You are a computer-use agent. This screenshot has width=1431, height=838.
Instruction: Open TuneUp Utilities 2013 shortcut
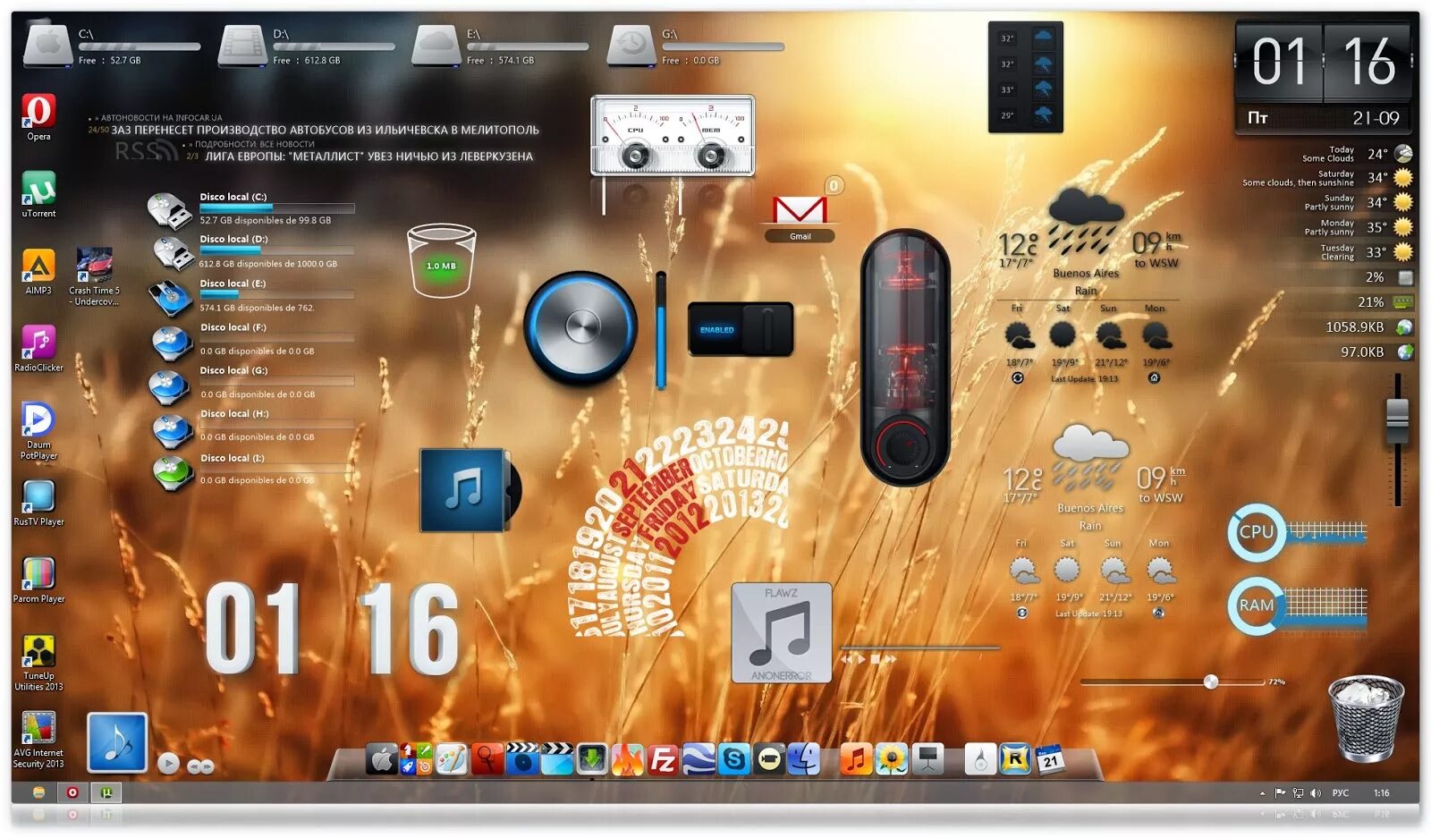38,662
